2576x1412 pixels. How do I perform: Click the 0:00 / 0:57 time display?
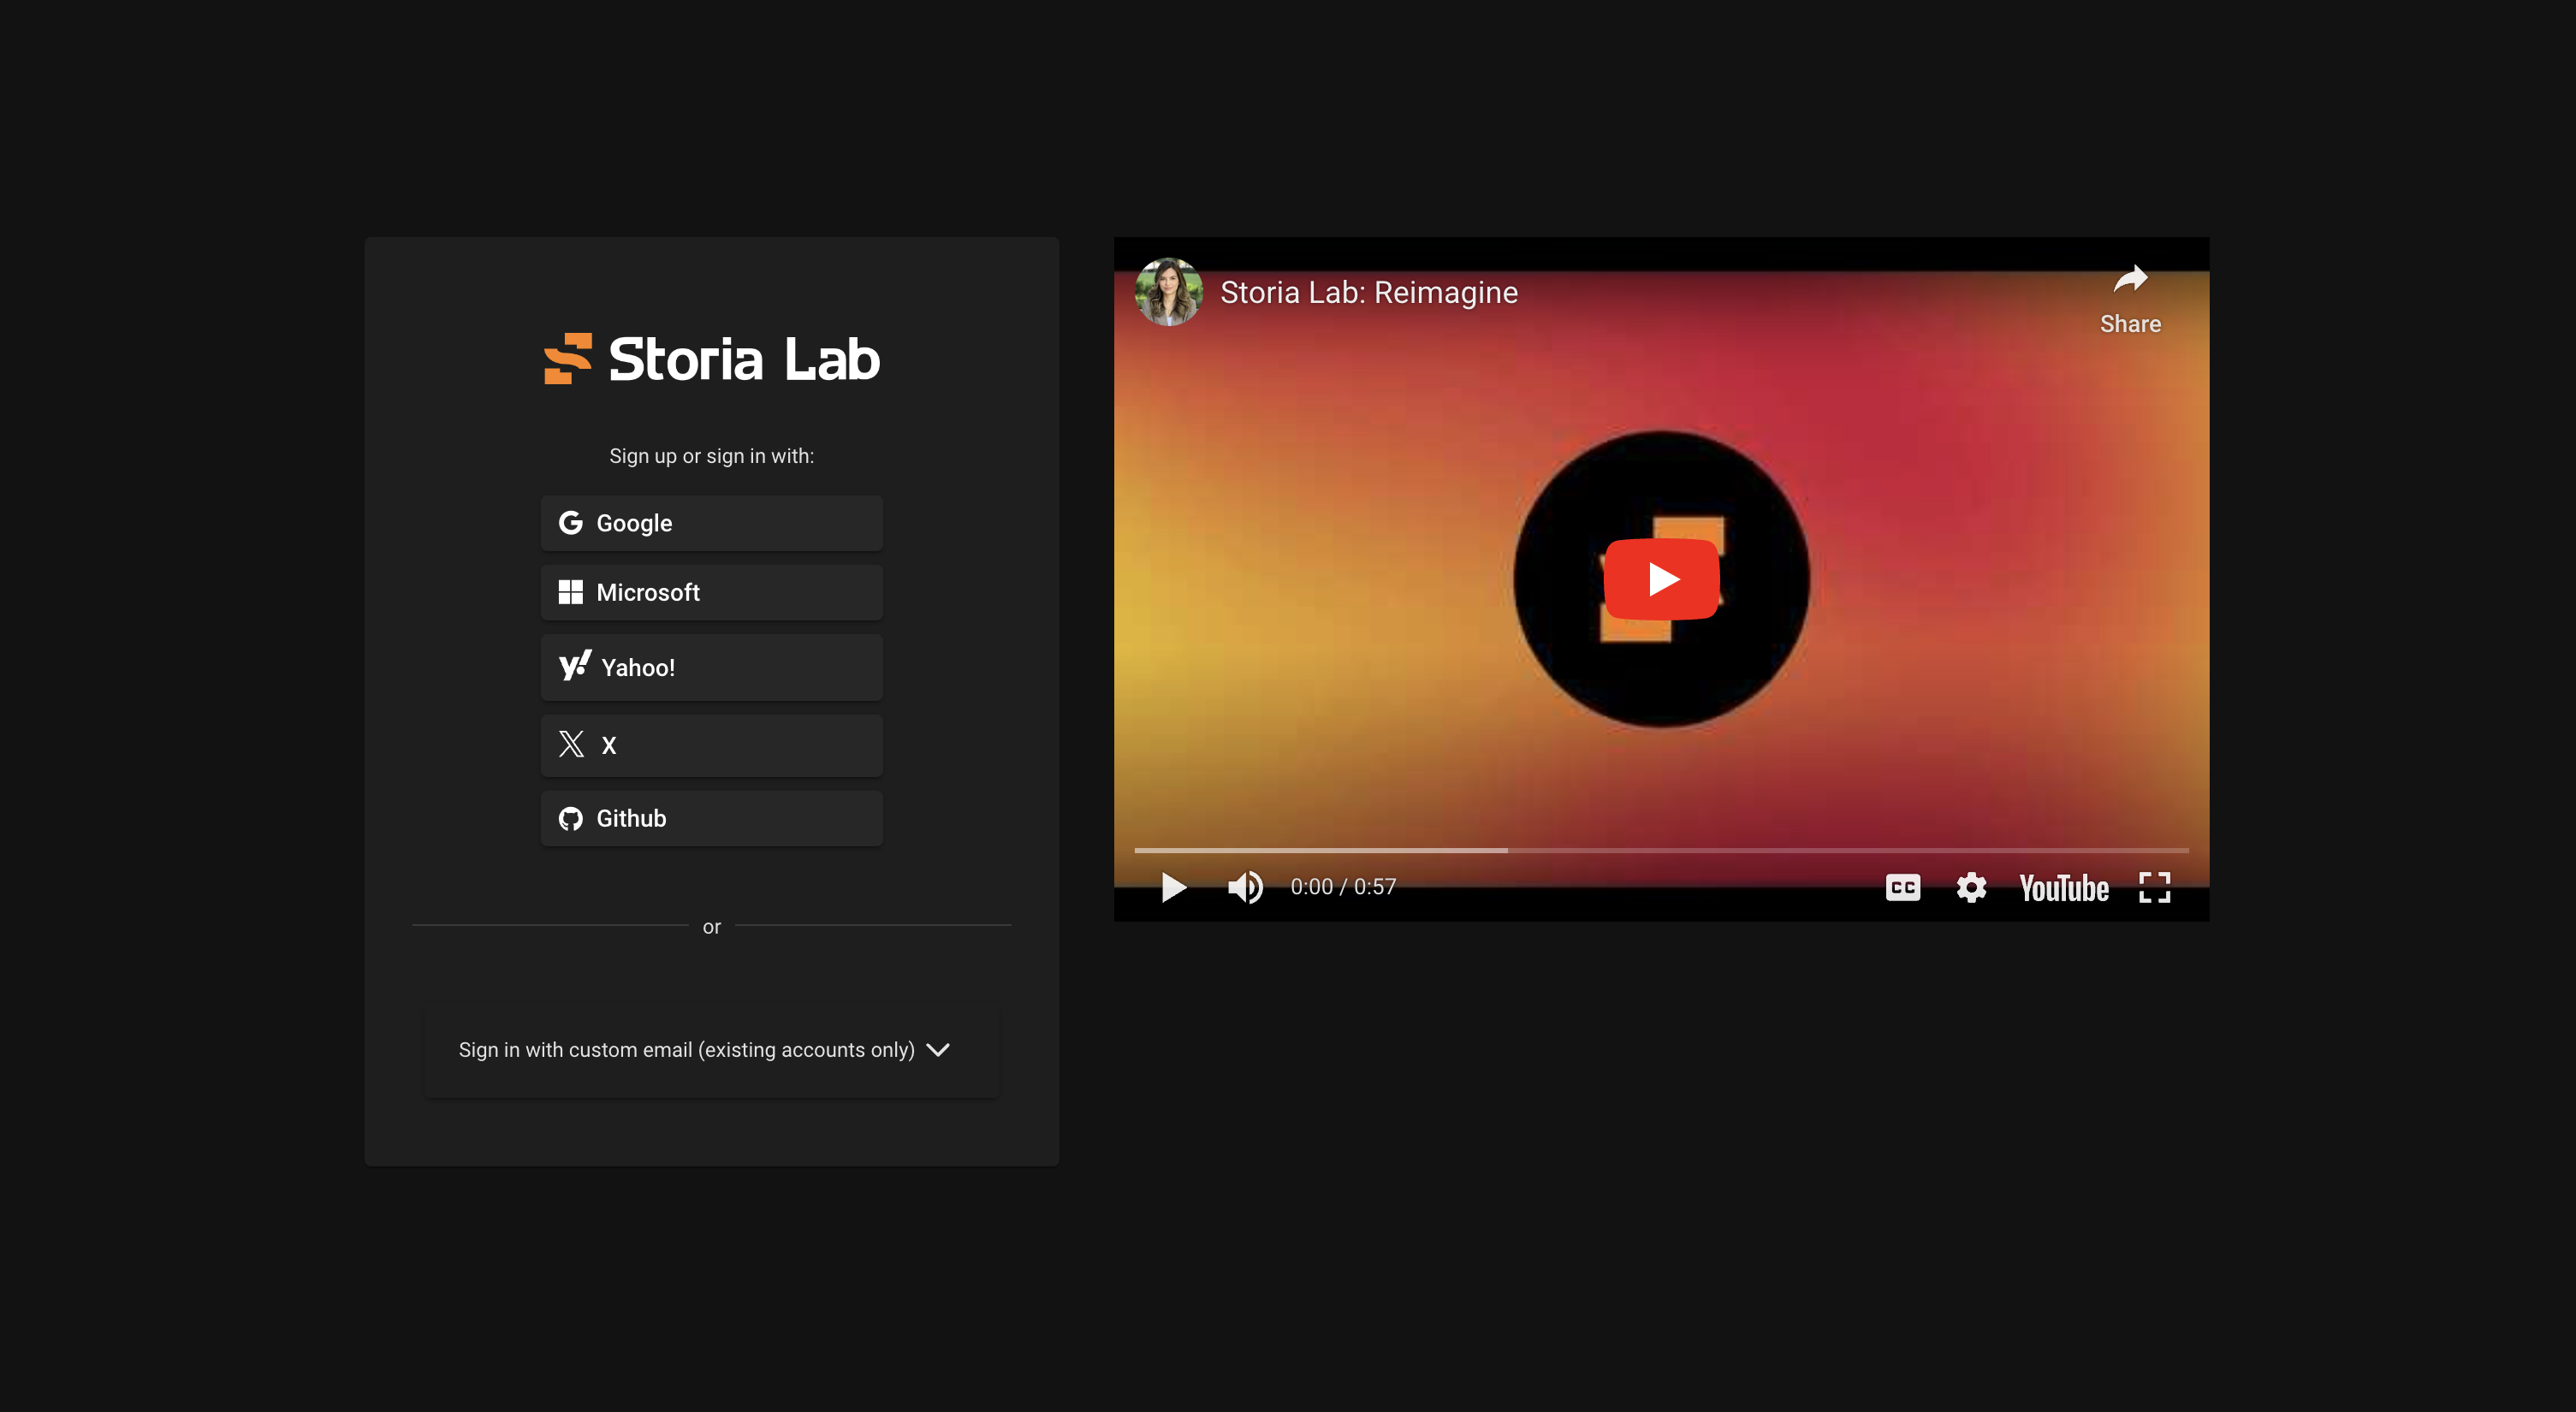pos(1343,887)
